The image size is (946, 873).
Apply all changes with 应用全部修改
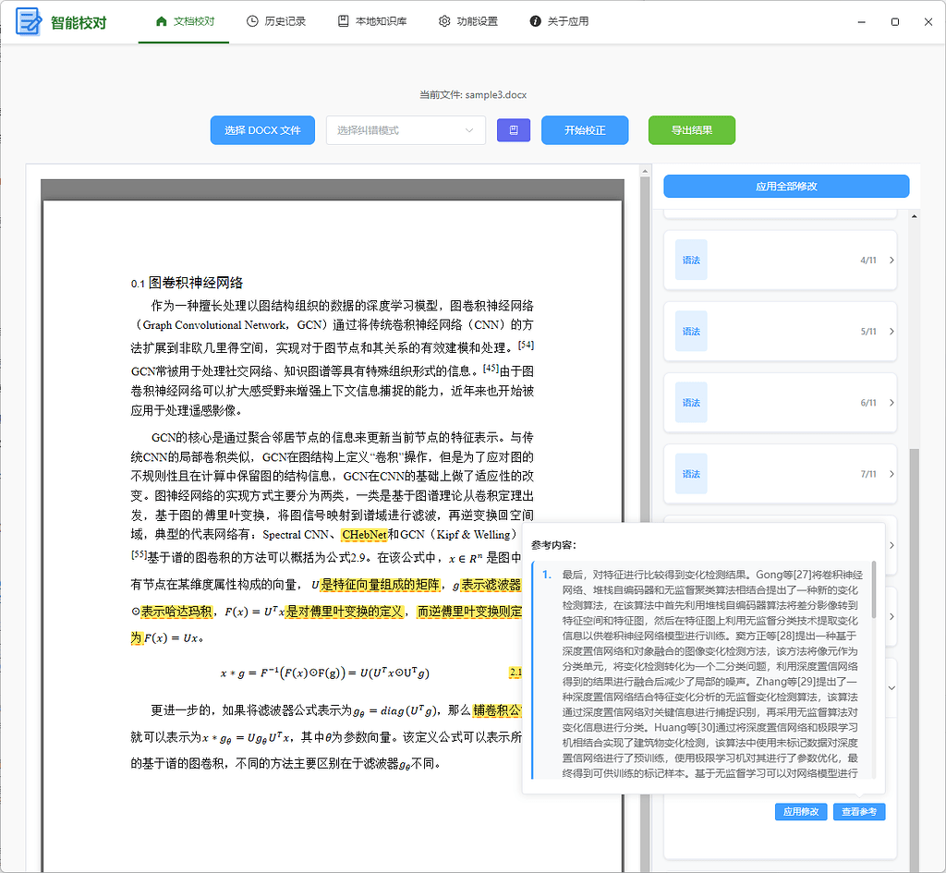coord(786,187)
